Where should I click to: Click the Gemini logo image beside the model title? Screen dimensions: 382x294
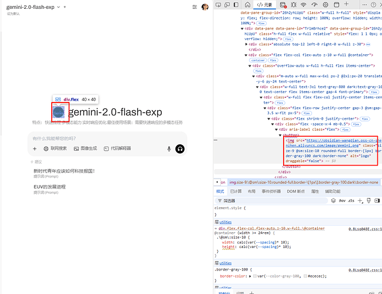pos(58,112)
